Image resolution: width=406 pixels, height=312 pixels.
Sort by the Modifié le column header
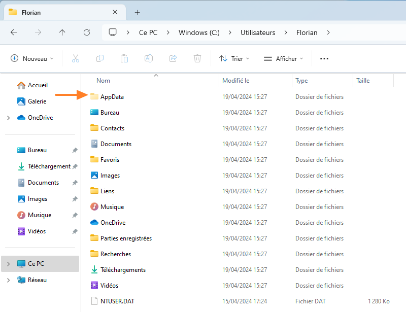236,81
